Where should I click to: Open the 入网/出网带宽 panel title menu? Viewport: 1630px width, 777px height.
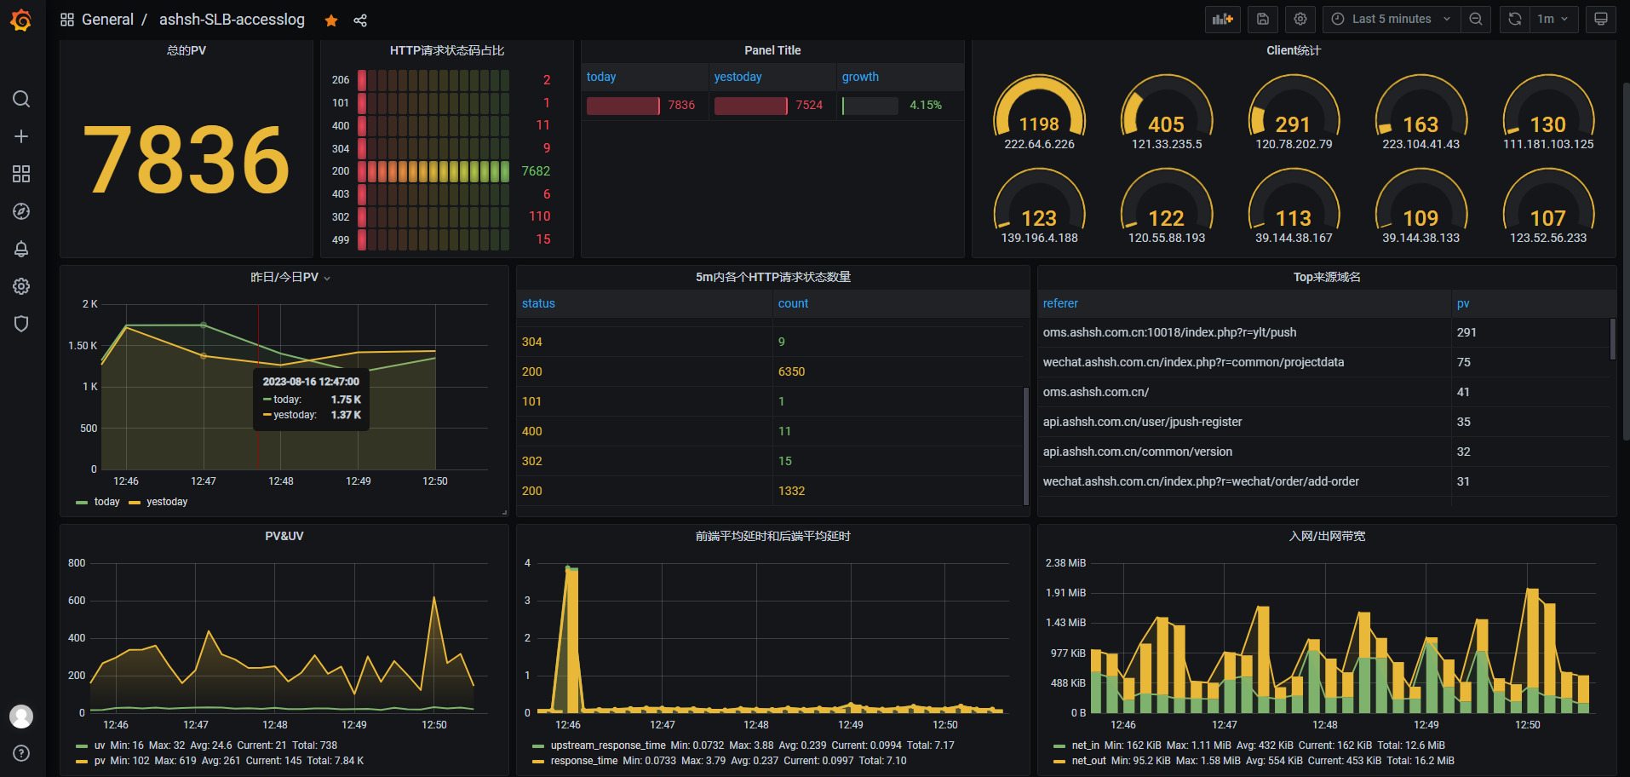pyautogui.click(x=1327, y=536)
